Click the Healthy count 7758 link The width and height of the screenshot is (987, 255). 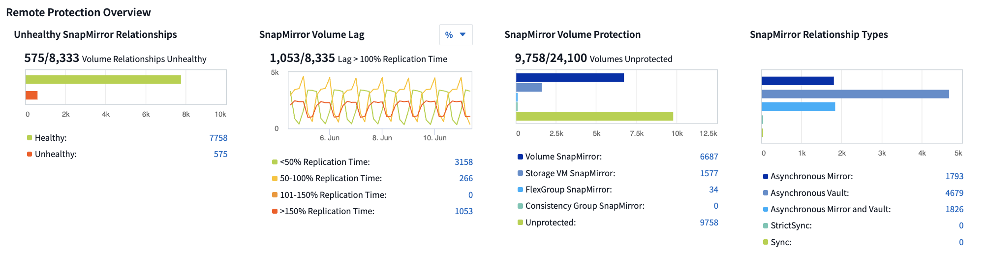[218, 138]
